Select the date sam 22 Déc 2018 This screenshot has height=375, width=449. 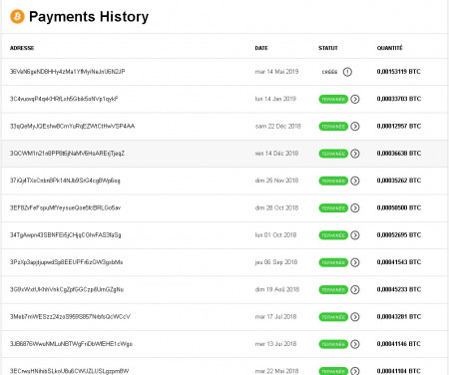[278, 126]
